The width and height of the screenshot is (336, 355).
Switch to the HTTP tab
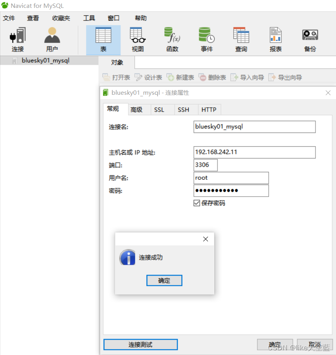coord(209,110)
